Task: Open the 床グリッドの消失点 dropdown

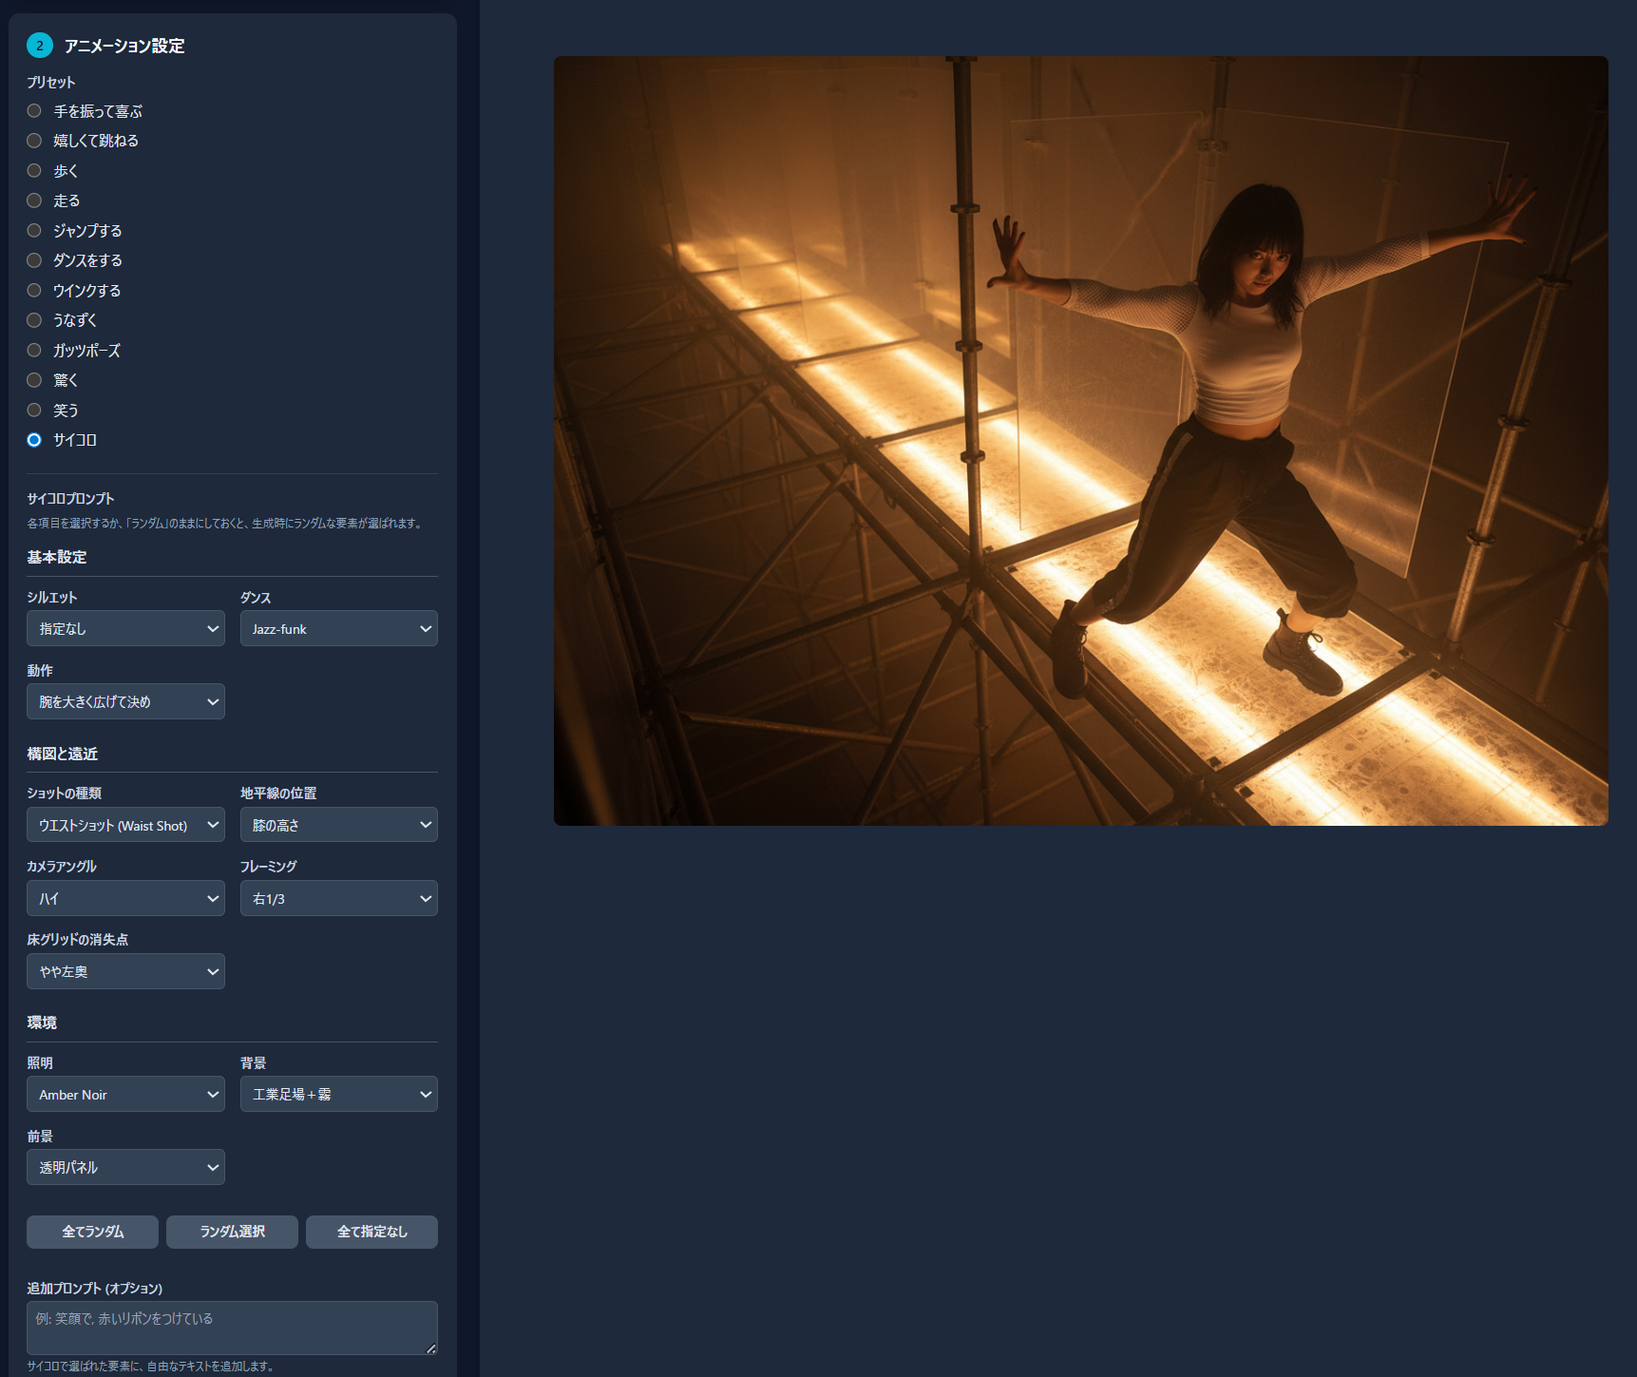Action: click(x=125, y=971)
